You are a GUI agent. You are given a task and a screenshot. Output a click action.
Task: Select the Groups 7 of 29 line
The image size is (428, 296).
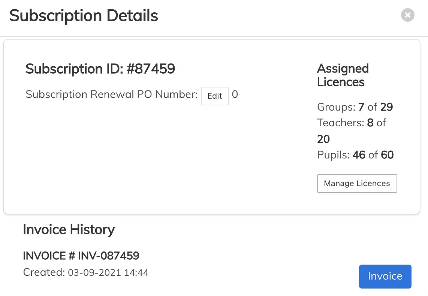click(355, 107)
